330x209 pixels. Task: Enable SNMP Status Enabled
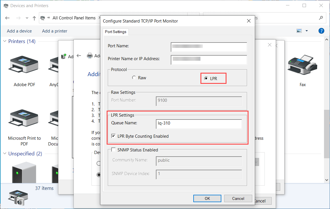click(x=113, y=149)
